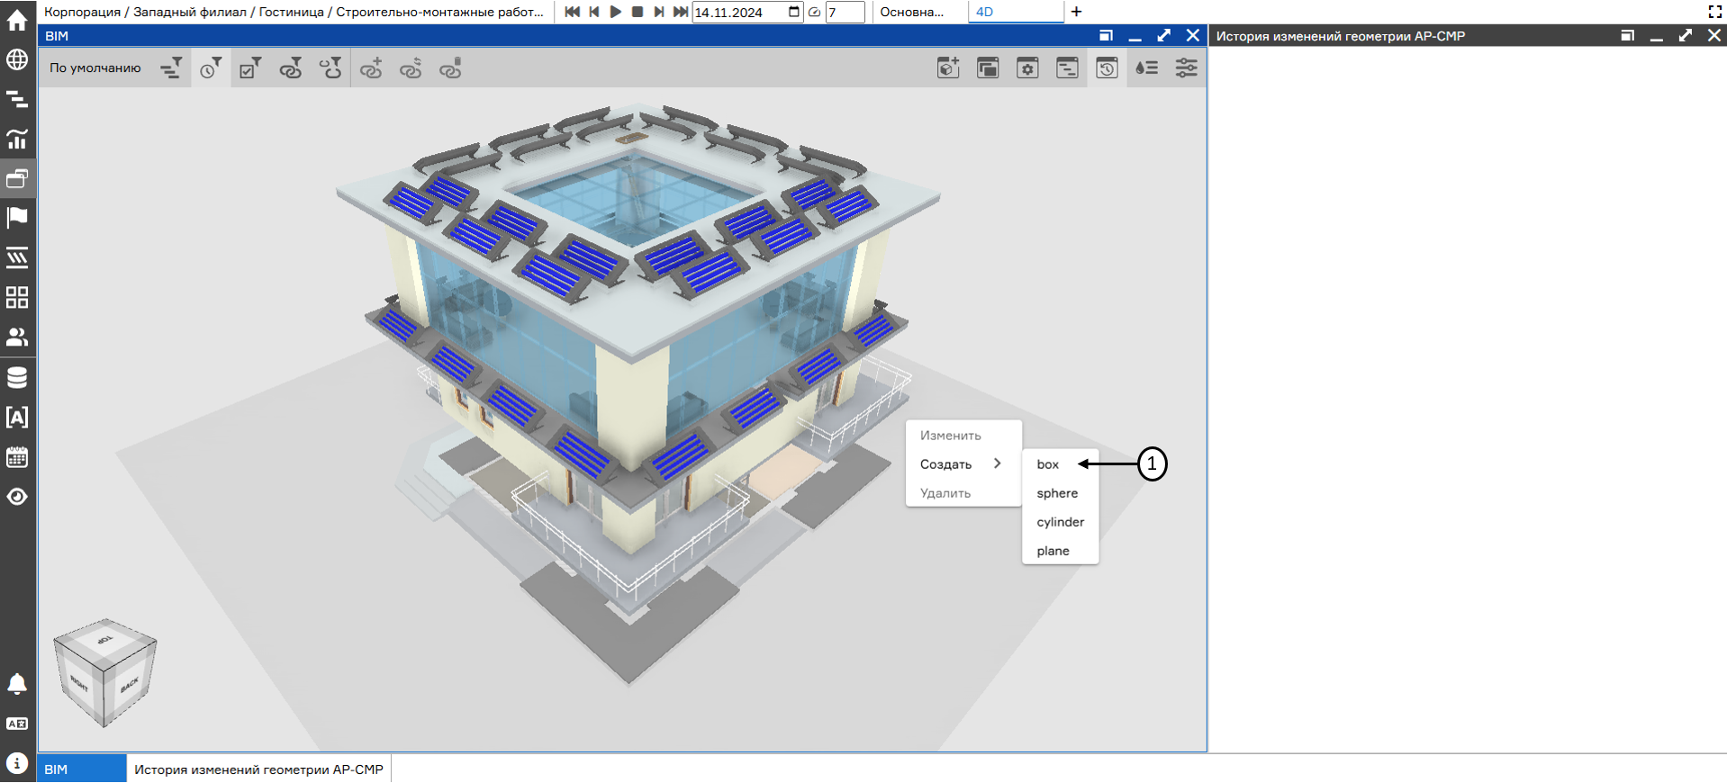
Task: Click the navigation view cube
Action: 105,672
